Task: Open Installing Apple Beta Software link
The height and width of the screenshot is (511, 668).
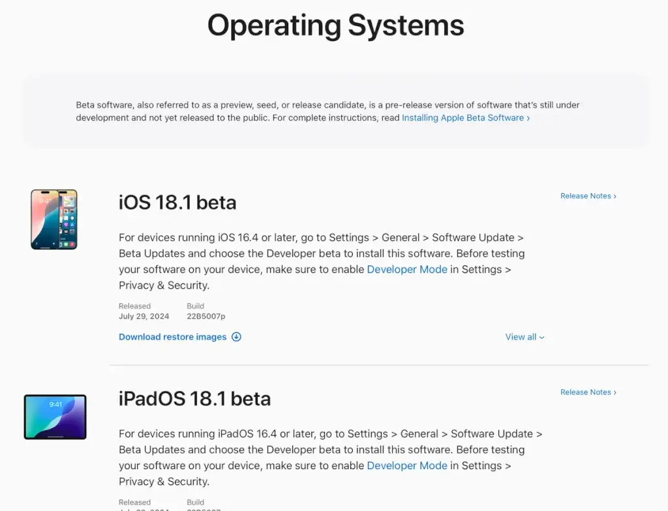Action: [x=466, y=118]
